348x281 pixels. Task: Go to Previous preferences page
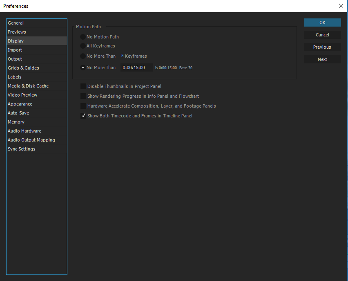(x=322, y=47)
